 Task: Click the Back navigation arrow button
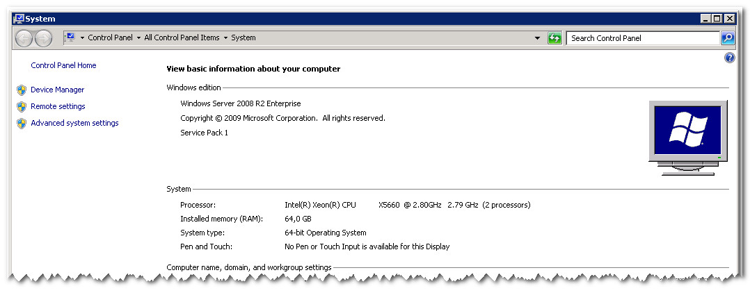pos(24,38)
